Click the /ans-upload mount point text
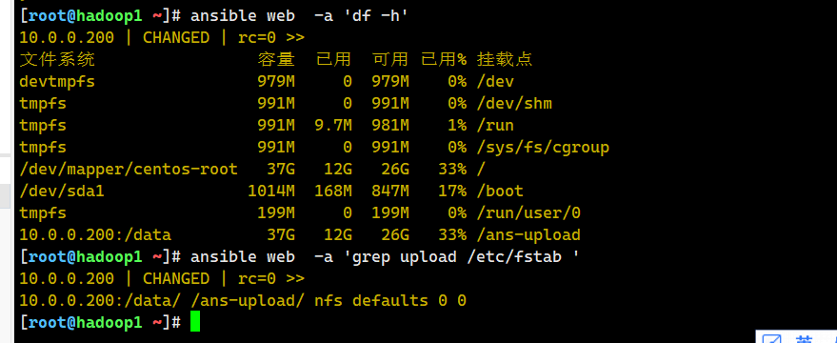Viewport: 837px width, 343px height. point(528,235)
